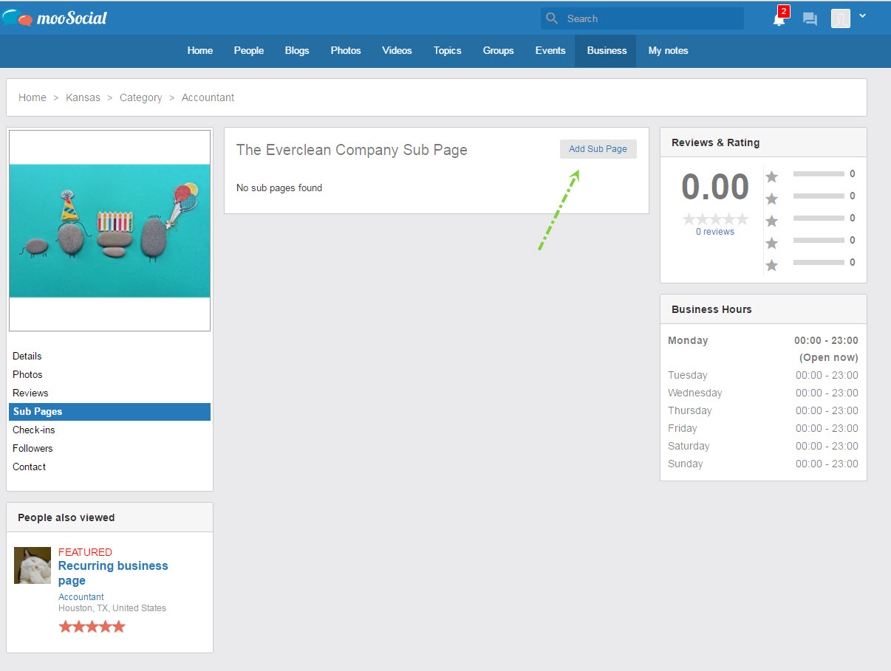Click the cat thumbnail of featured business
Screen dimensions: 891x671
point(33,565)
